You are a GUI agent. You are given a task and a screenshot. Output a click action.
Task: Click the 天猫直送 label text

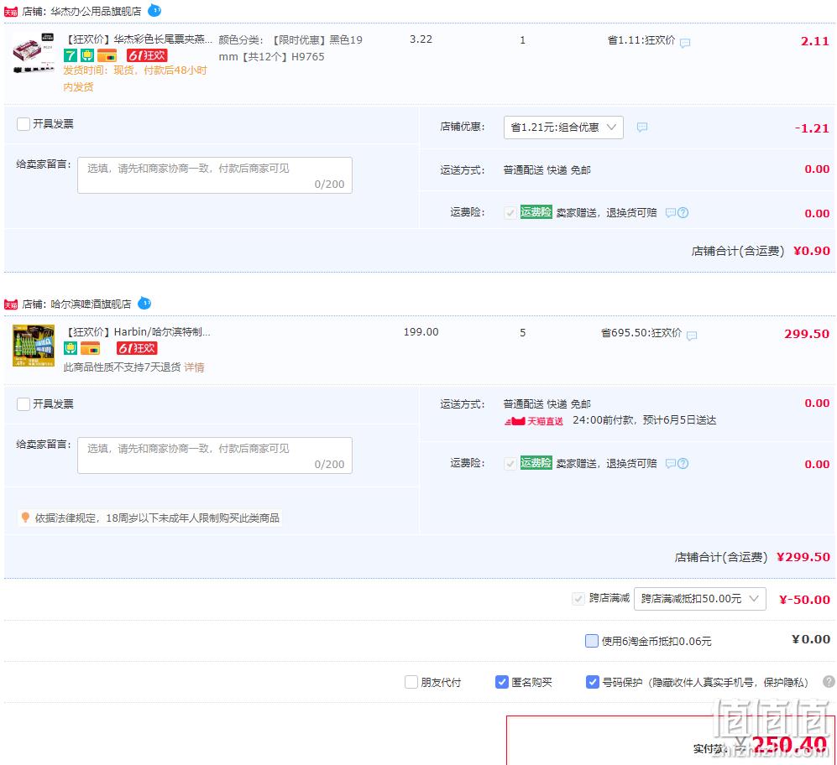(545, 421)
